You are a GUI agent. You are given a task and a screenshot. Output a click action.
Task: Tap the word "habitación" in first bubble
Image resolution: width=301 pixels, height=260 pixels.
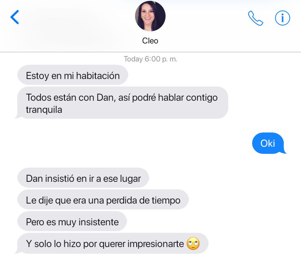(x=98, y=76)
